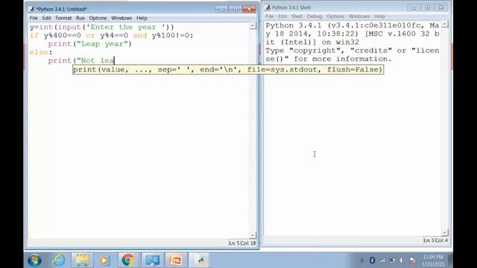The width and height of the screenshot is (477, 268).
Task: Click the blank Shell input area
Action: point(352,149)
